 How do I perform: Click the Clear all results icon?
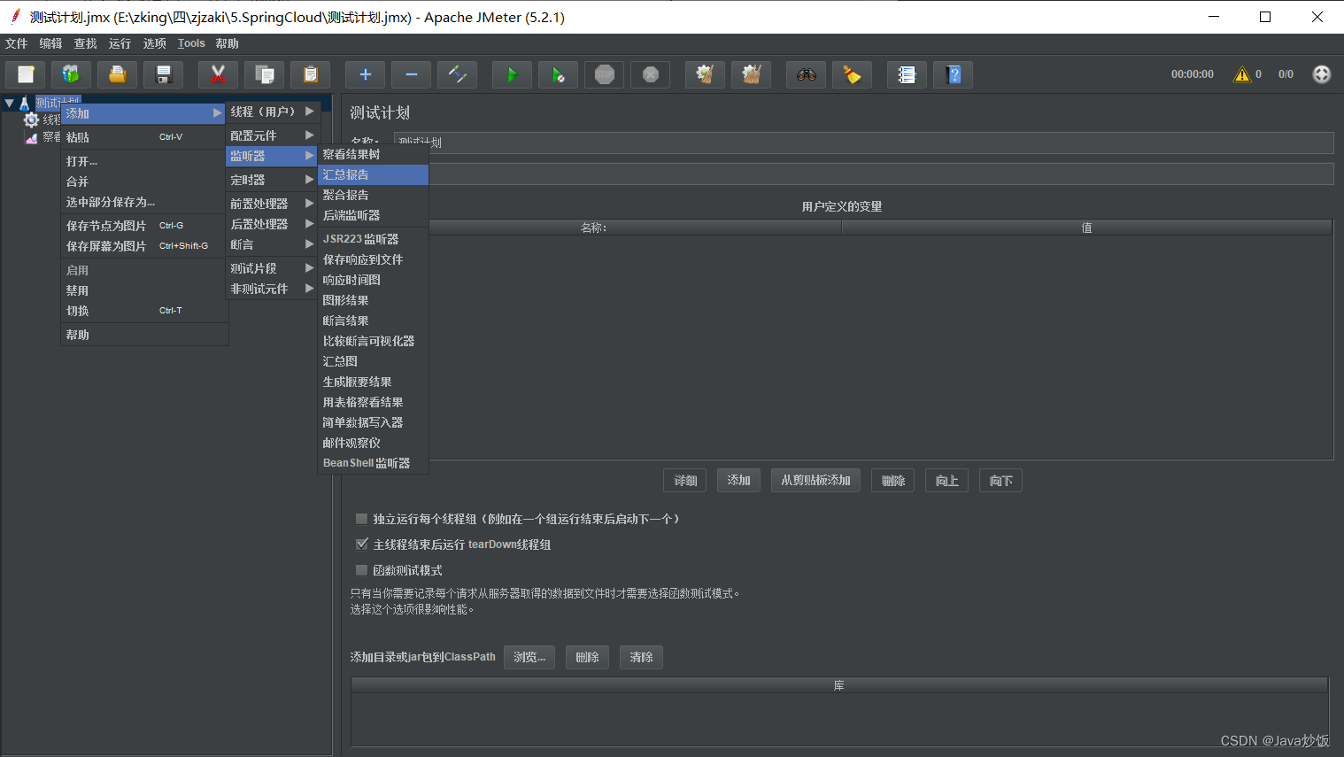[751, 75]
